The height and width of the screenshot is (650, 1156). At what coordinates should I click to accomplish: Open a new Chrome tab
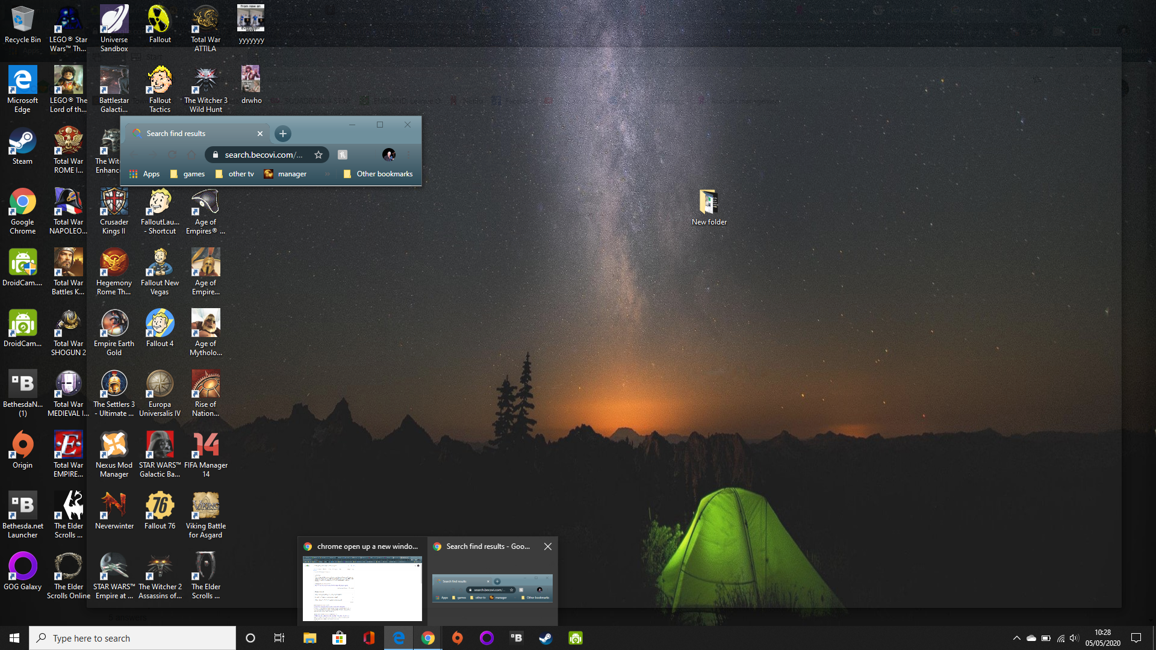click(x=282, y=134)
